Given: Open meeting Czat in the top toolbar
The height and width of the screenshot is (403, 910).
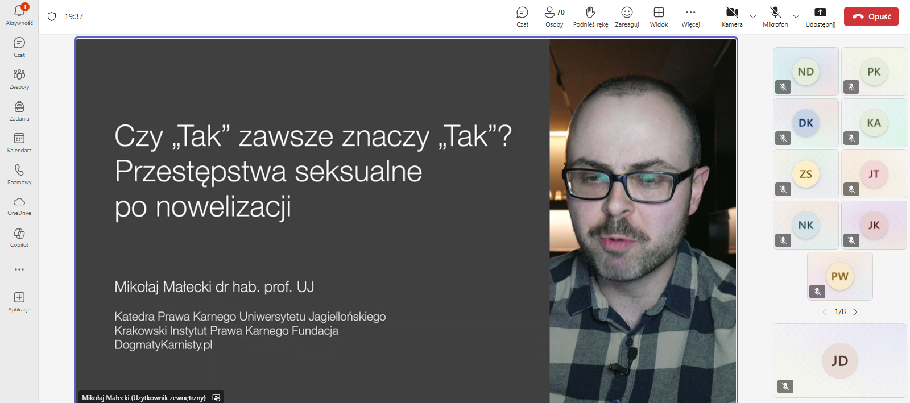Looking at the screenshot, I should (522, 16).
